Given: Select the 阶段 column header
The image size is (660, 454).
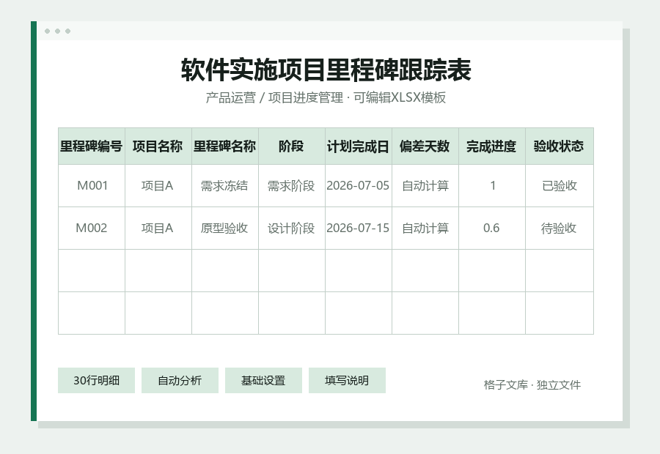Looking at the screenshot, I should 292,146.
